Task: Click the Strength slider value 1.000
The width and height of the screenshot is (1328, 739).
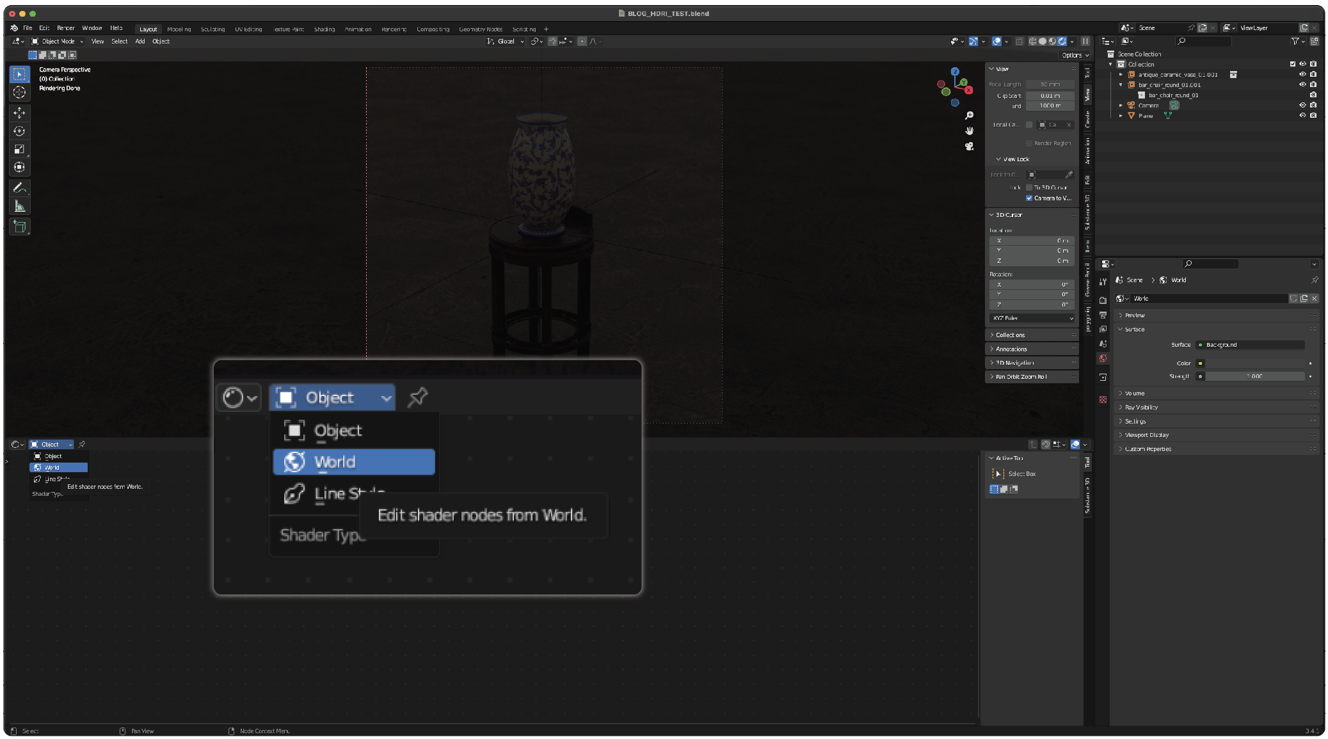Action: (1254, 377)
